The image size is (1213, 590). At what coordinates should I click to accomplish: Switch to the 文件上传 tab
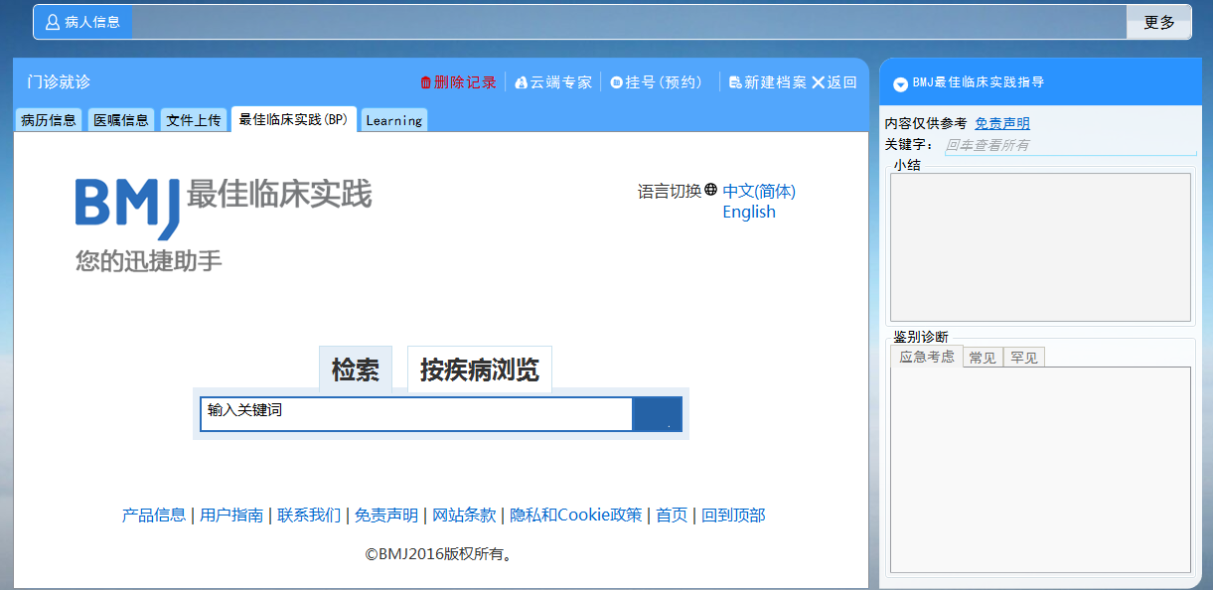[194, 120]
